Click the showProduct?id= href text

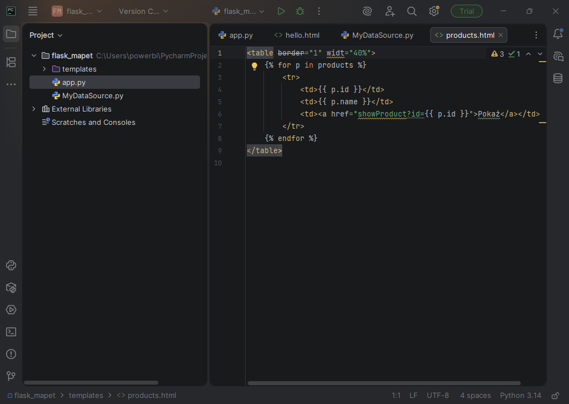[391, 114]
